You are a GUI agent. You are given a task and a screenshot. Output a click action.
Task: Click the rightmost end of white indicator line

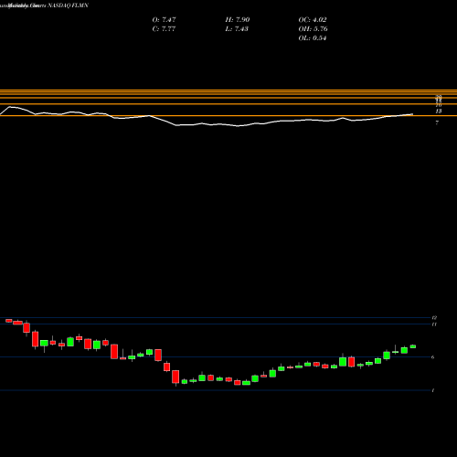(x=412, y=114)
